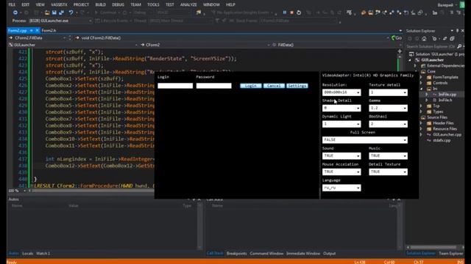Open the EDIT menu
Viewport: 471px width, 264px height.
(x=26, y=4)
